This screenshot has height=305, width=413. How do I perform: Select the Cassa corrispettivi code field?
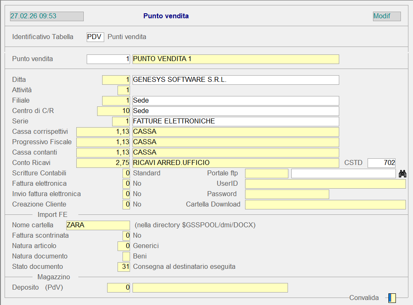point(103,132)
